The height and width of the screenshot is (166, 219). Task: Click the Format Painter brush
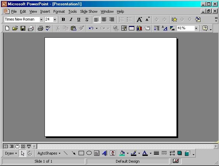[81, 28]
